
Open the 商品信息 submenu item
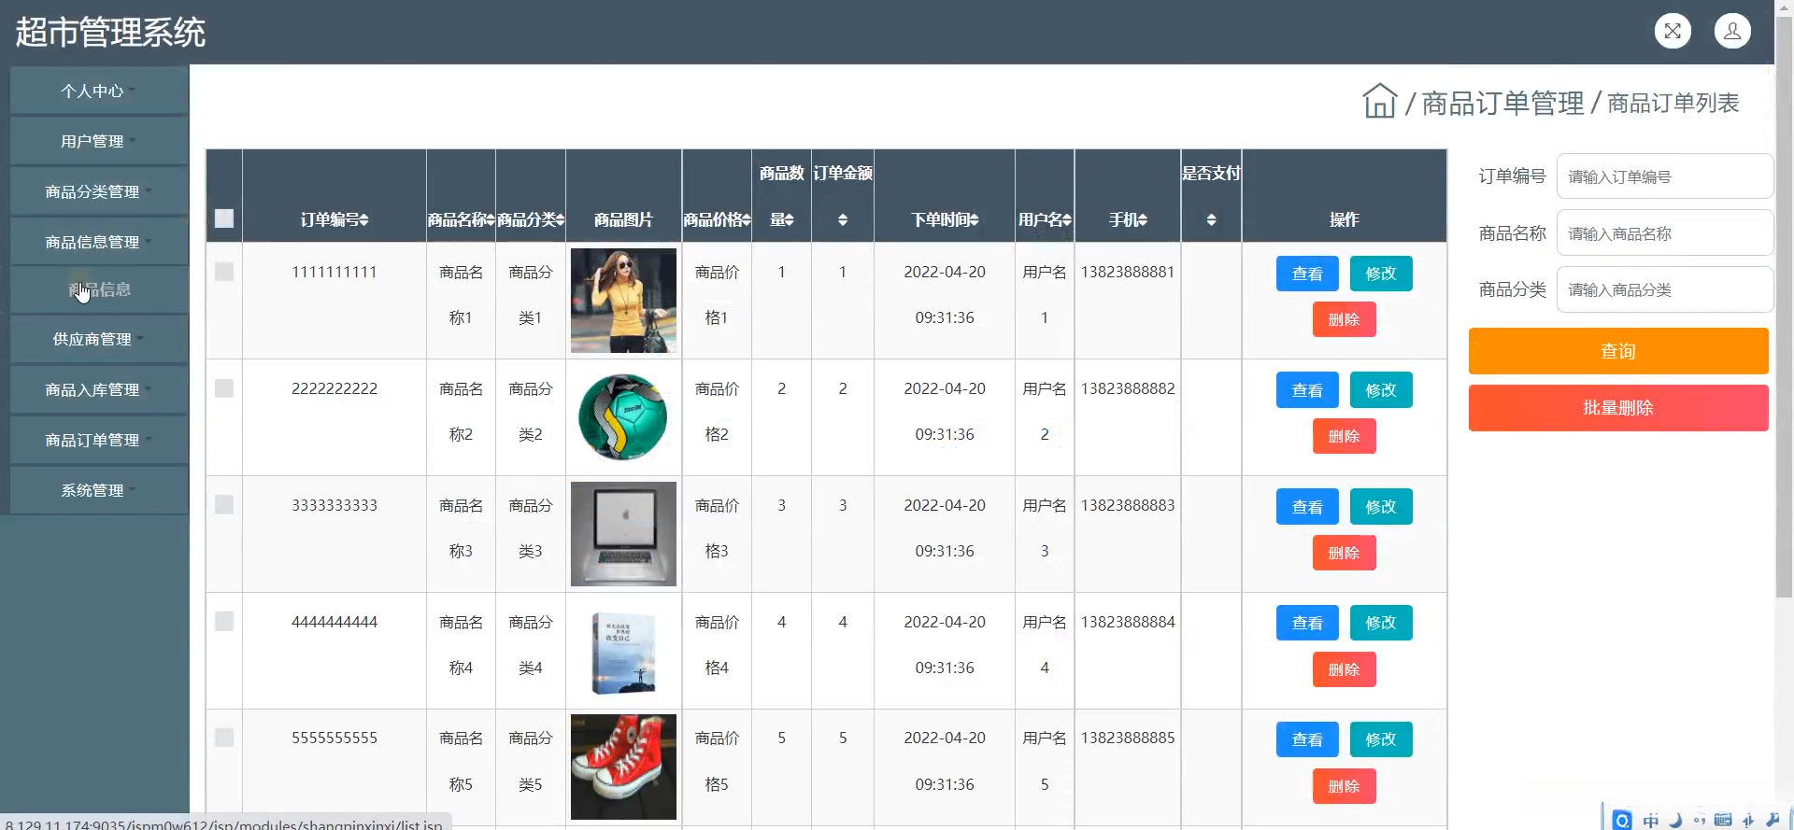point(99,289)
